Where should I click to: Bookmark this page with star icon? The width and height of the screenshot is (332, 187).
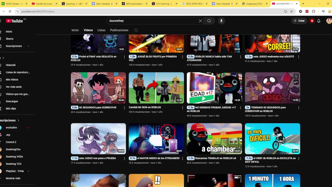(x=292, y=11)
